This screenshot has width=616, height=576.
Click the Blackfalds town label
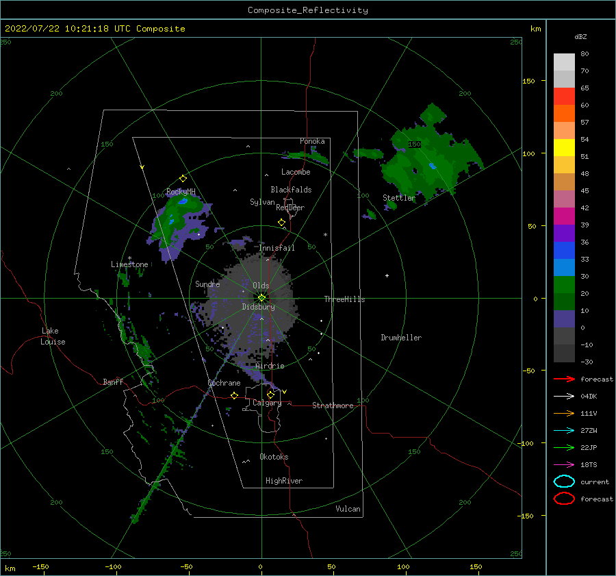(291, 190)
